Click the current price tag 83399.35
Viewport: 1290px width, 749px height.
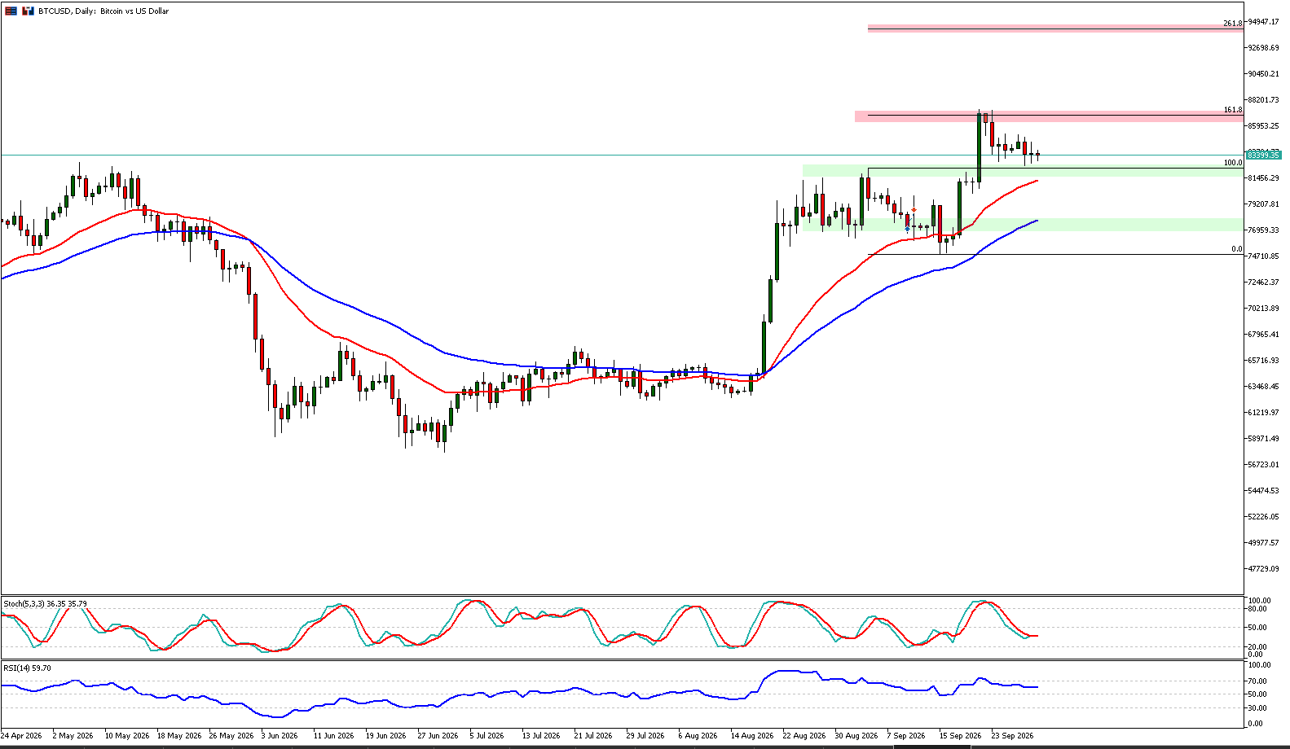click(1264, 155)
